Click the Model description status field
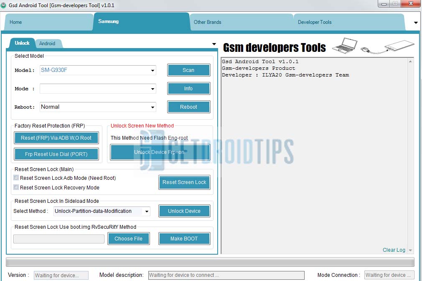Viewport: 422px width, 281px height. point(226,275)
